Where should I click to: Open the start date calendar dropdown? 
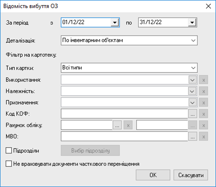click(115, 22)
